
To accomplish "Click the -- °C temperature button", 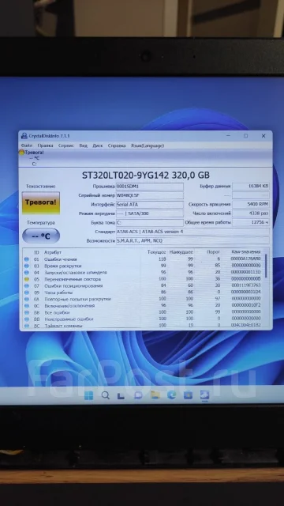I will (x=41, y=236).
